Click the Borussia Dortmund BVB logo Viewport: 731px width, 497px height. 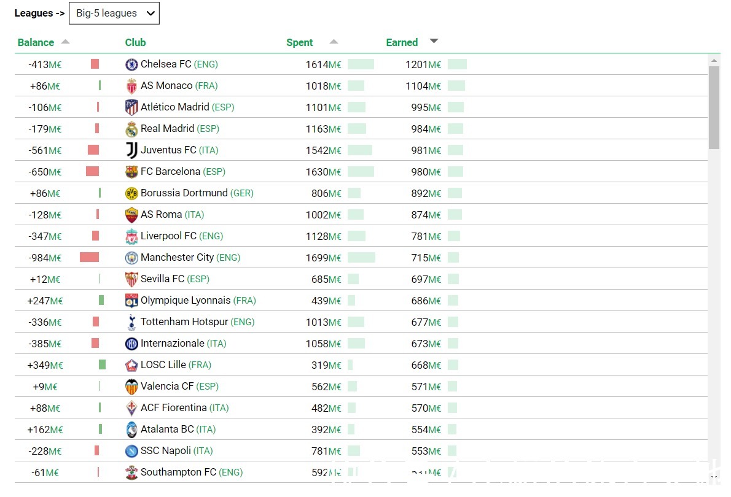point(131,193)
